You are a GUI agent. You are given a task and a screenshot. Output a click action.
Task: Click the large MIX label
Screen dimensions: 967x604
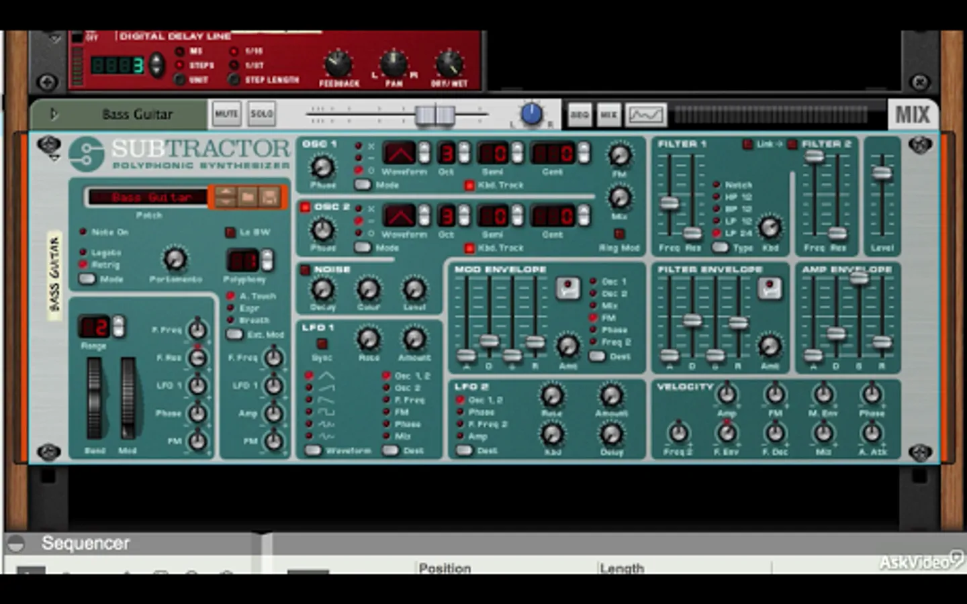coord(912,115)
